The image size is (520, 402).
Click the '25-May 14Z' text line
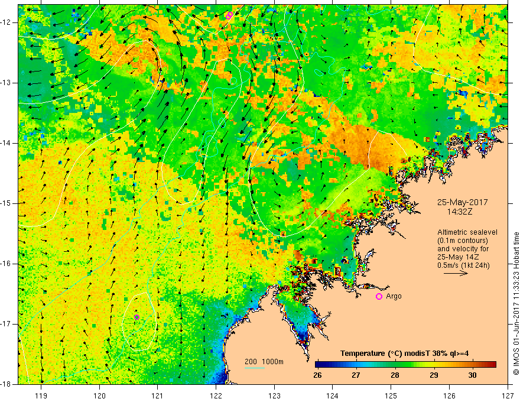457,257
